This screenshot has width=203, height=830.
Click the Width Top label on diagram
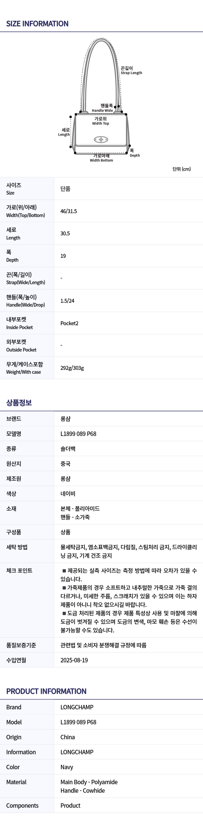click(101, 121)
